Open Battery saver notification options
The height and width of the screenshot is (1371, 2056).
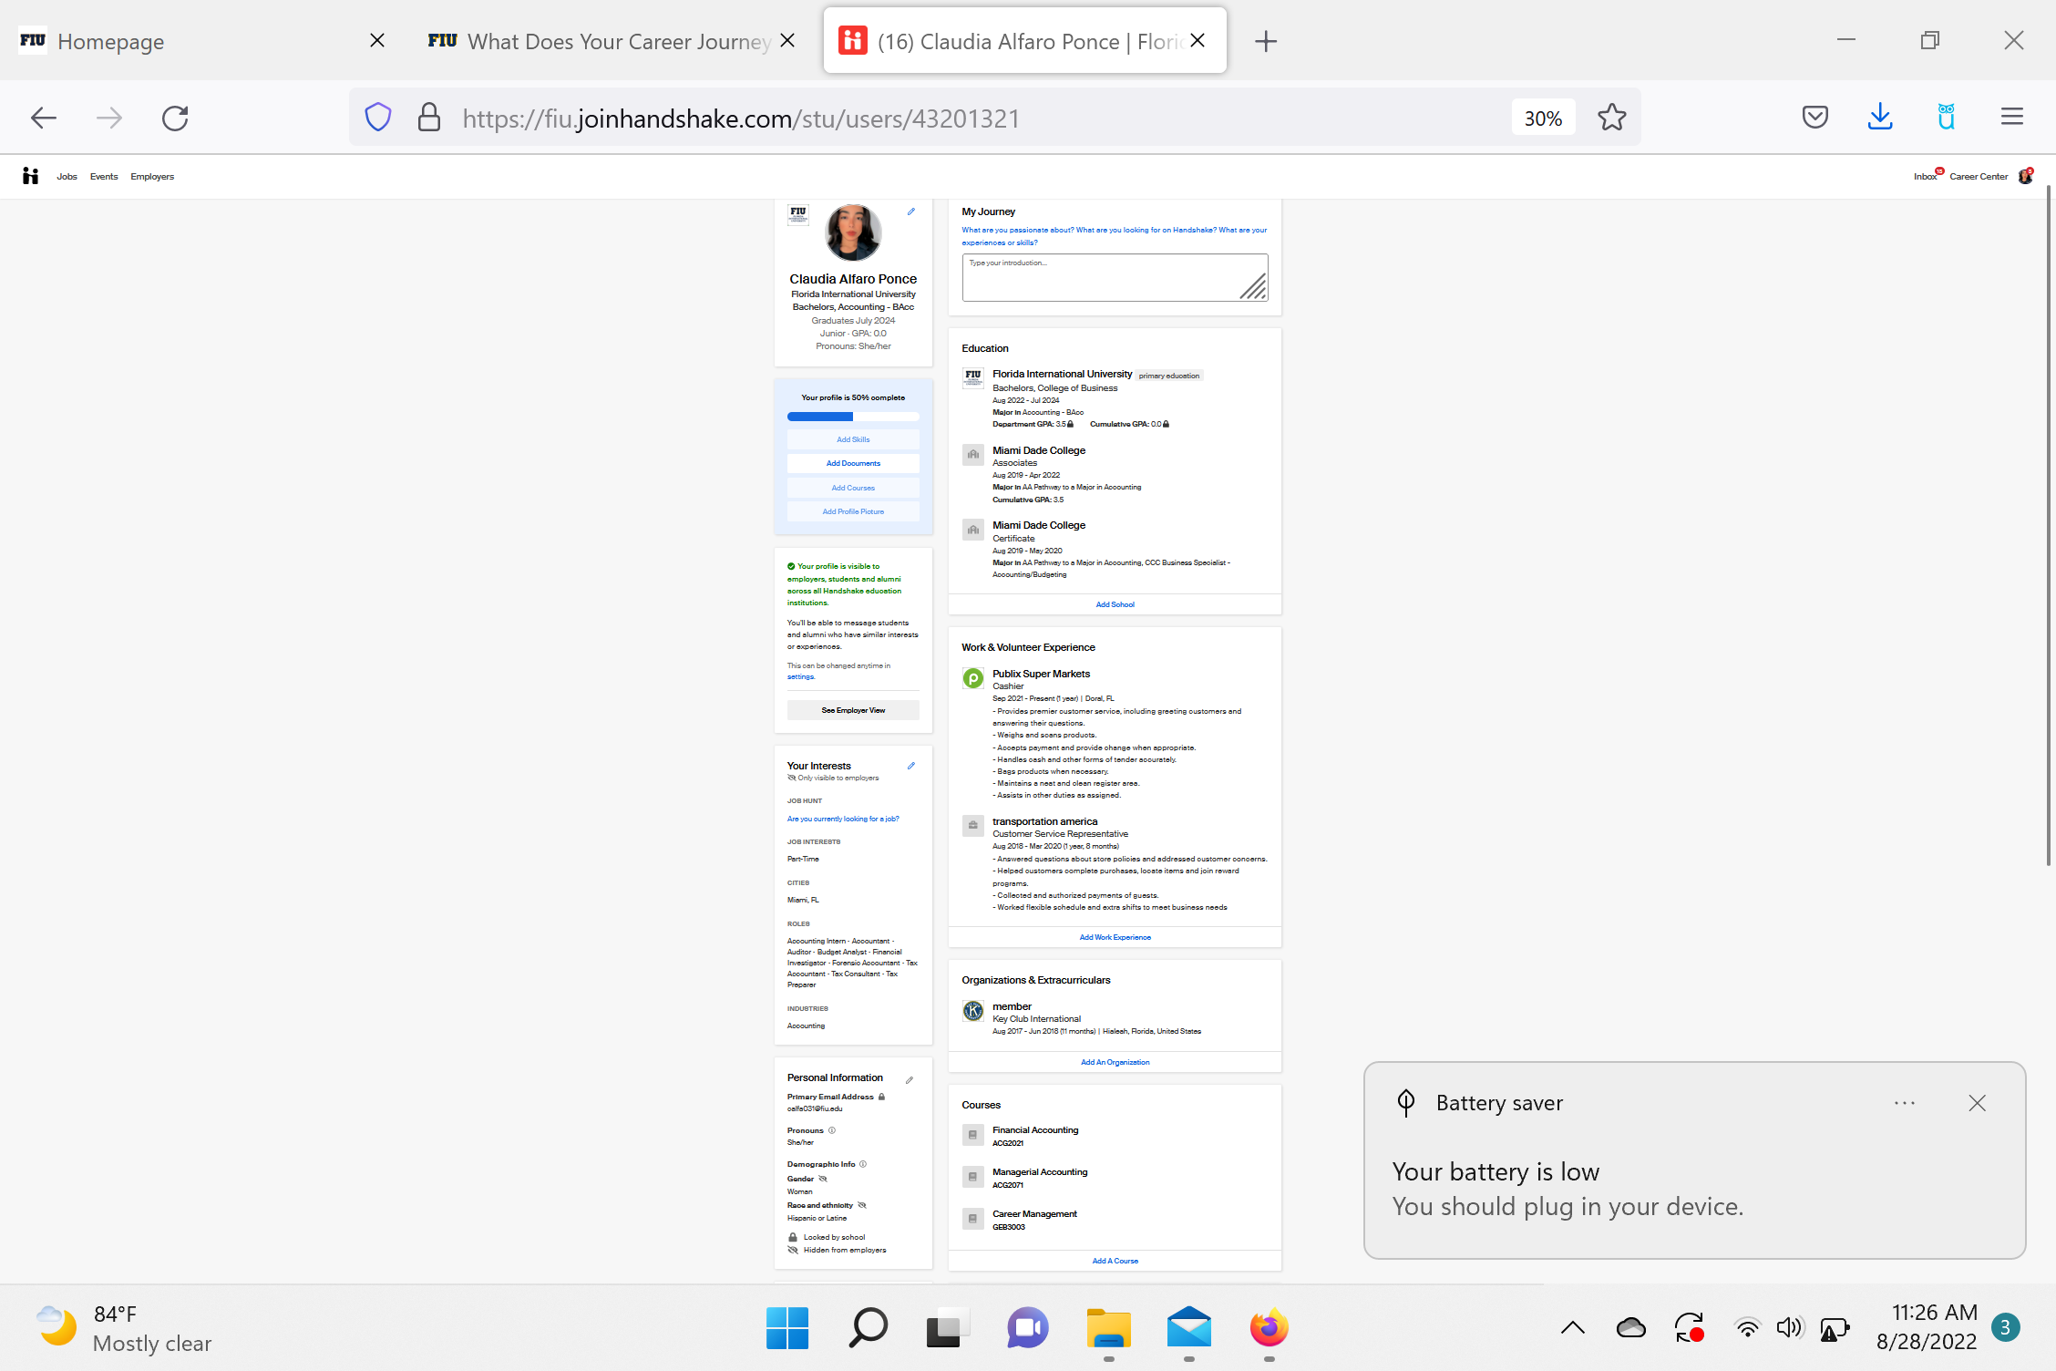[x=1905, y=1103]
